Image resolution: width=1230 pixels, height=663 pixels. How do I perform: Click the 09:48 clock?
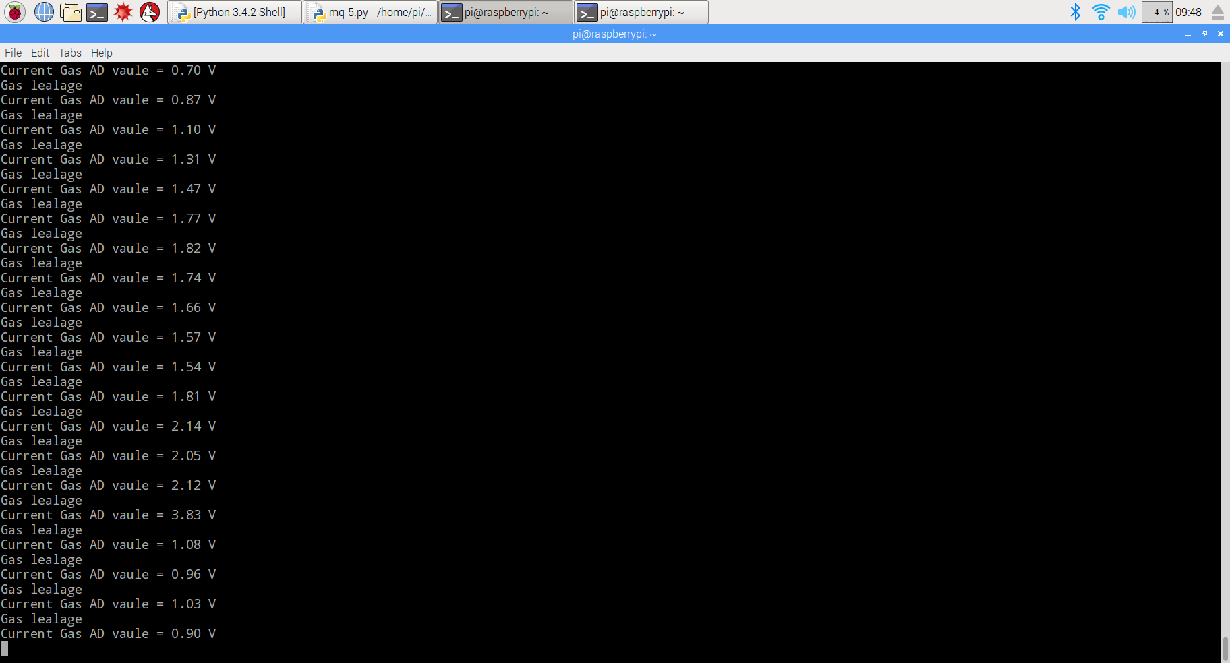coord(1188,12)
